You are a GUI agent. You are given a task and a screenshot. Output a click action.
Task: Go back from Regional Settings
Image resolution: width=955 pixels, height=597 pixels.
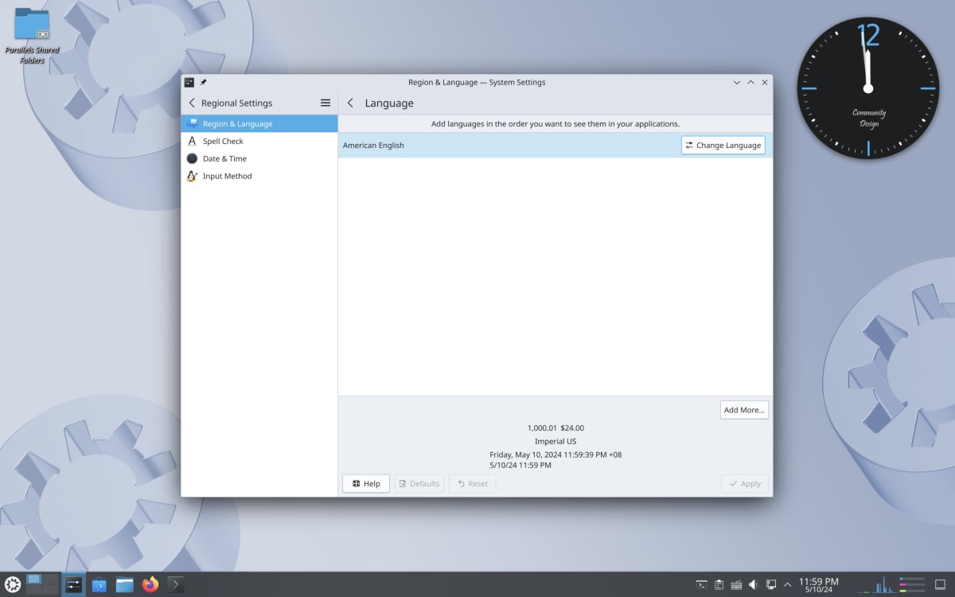coord(192,103)
